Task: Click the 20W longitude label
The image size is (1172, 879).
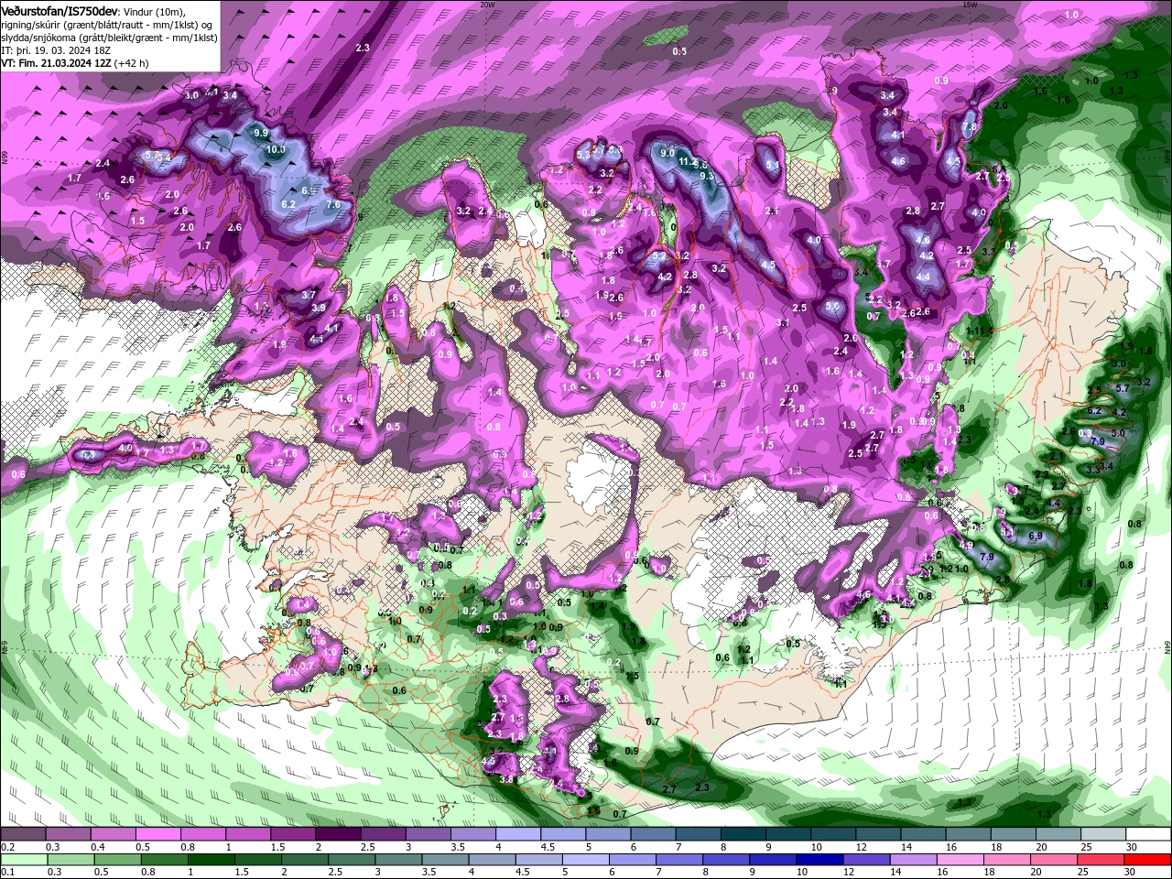Action: (487, 5)
